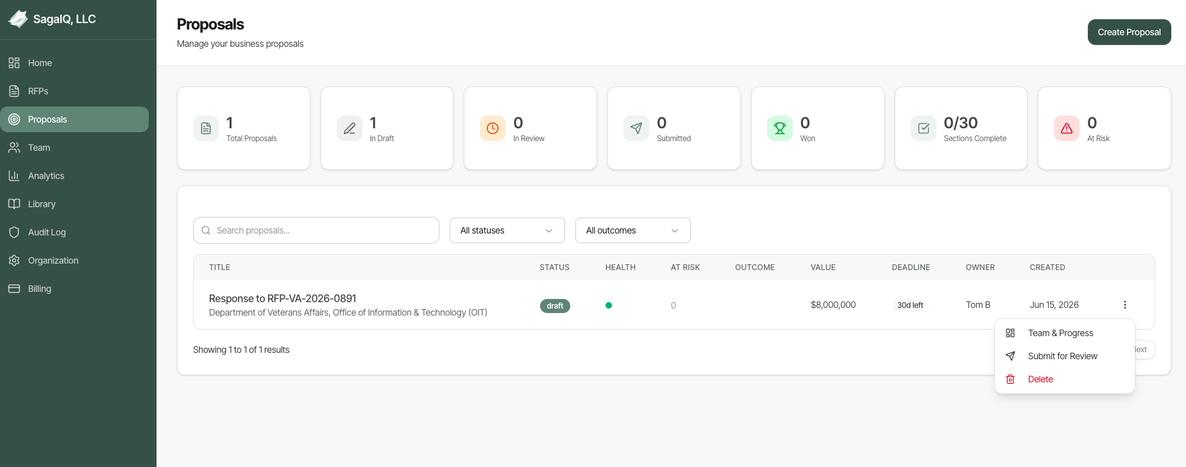Click the OUTCOME column header

coord(755,267)
